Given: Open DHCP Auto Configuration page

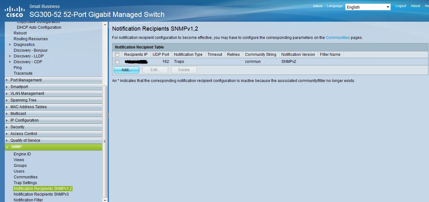Looking at the screenshot, I should tap(39, 27).
